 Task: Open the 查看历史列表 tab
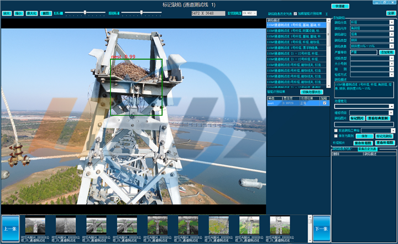click(367, 149)
